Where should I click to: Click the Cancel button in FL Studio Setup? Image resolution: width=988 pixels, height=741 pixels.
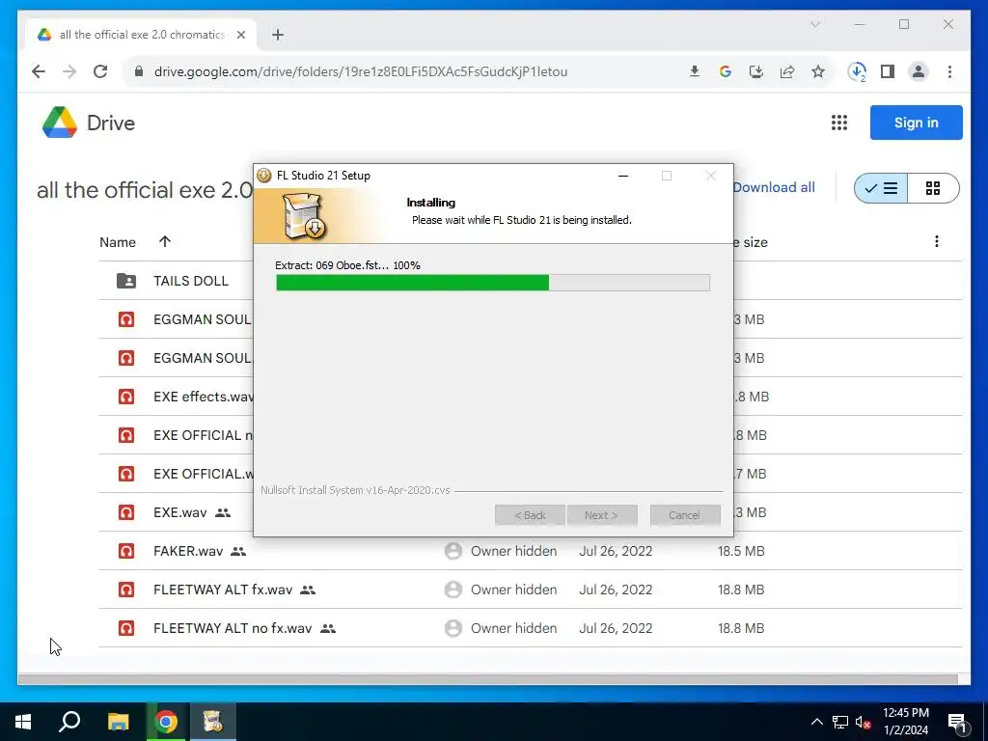pos(685,515)
